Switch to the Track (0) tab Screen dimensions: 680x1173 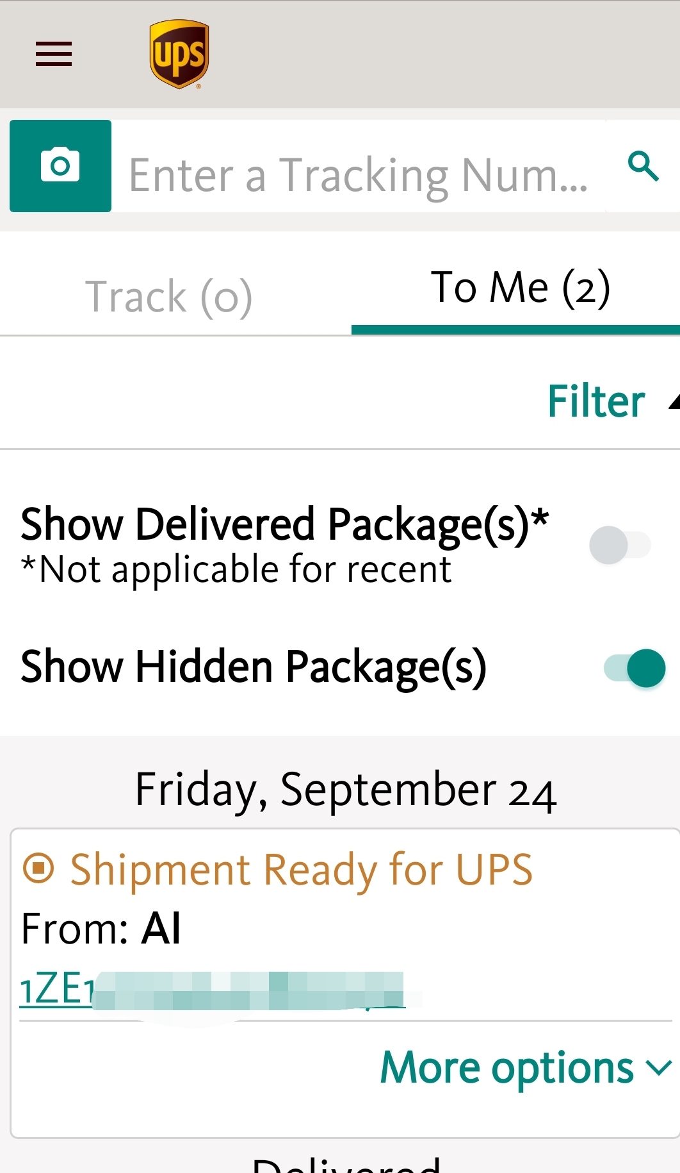coord(169,296)
